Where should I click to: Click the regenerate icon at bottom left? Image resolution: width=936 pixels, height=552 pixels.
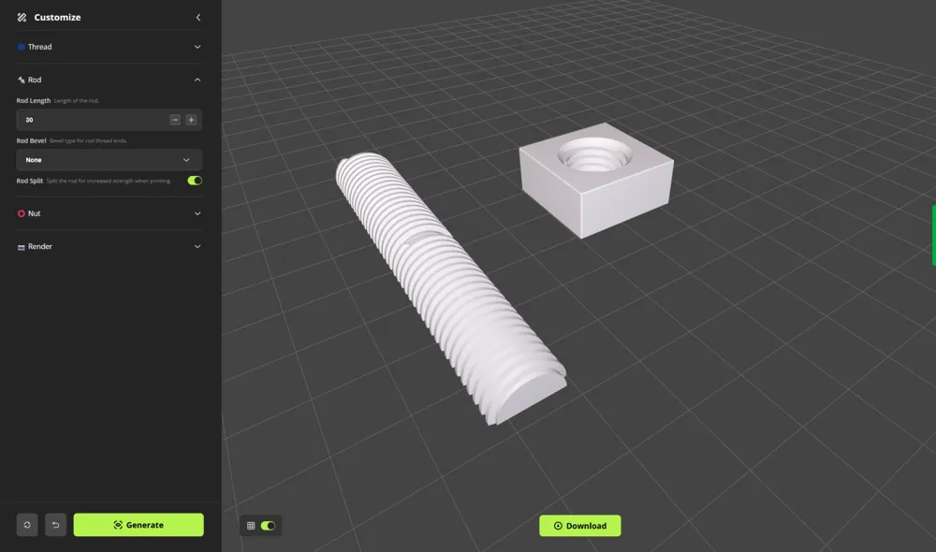click(27, 525)
